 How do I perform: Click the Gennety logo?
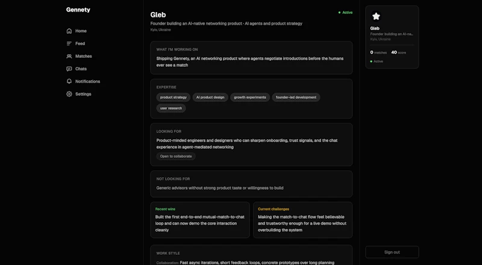(x=78, y=10)
